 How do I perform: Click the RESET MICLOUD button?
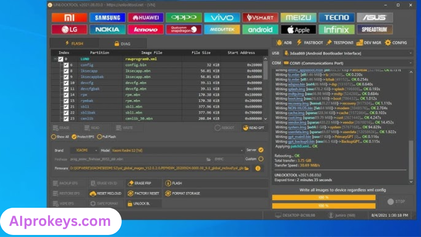pos(106,193)
